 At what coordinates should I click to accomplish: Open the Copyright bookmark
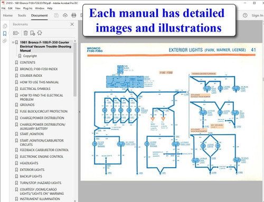(30, 56)
